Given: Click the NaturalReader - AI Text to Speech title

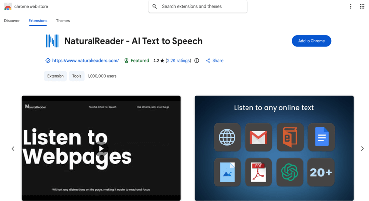Looking at the screenshot, I should 133,41.
